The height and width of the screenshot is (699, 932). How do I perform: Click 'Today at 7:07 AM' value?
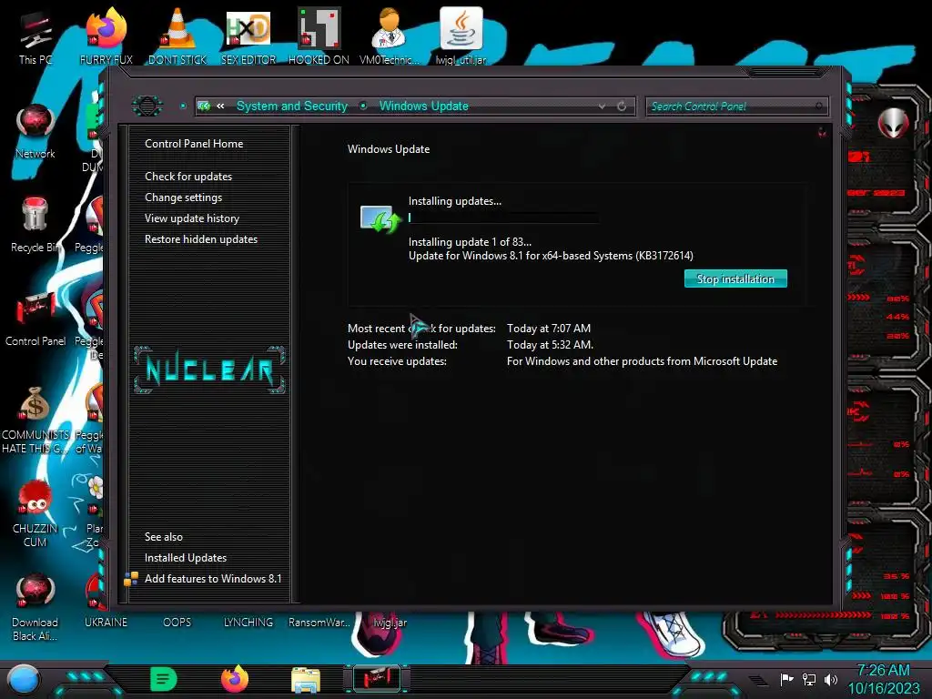549,328
